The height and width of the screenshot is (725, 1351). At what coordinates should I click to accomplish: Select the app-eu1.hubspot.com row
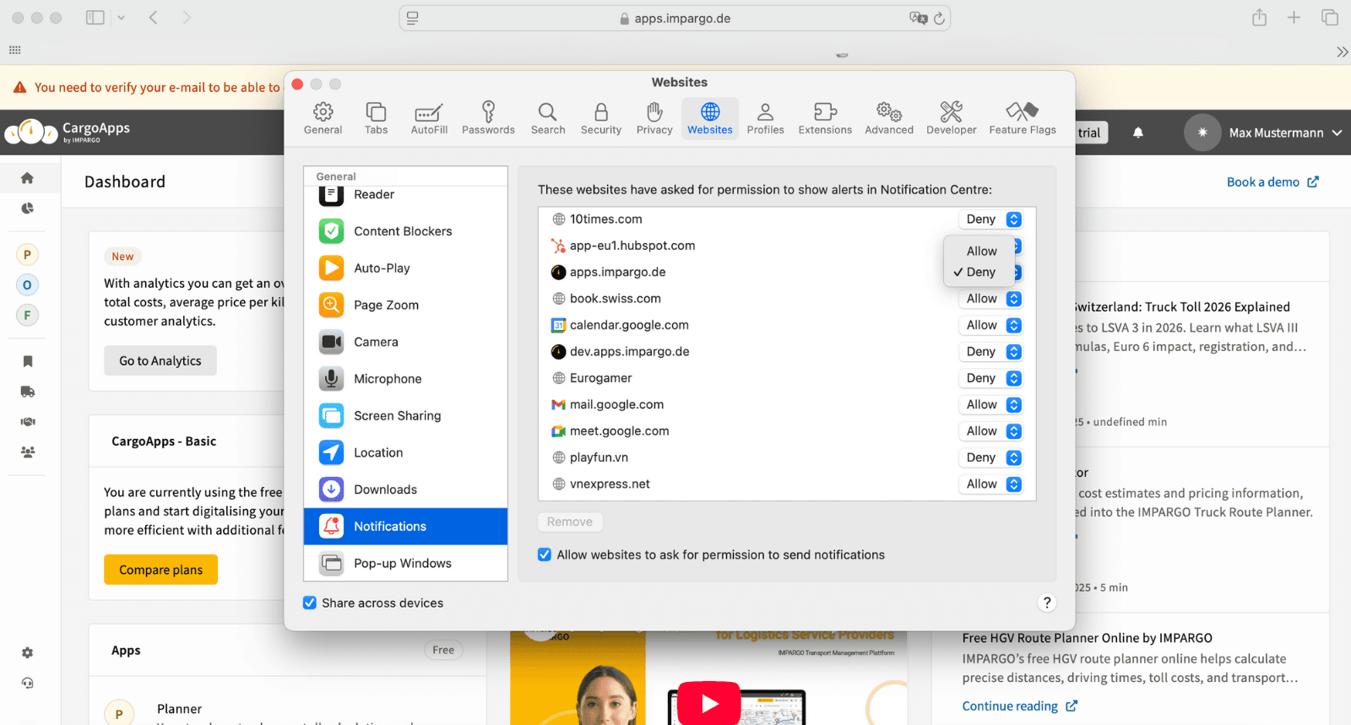point(787,246)
